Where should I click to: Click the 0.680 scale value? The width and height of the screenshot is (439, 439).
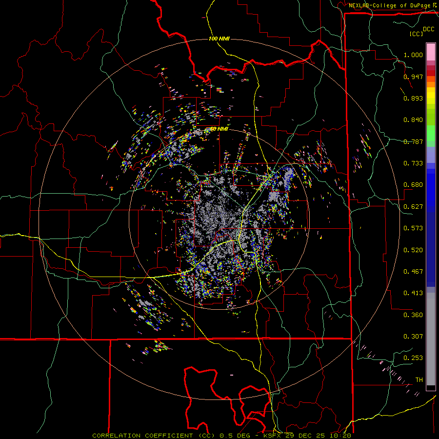tap(413, 185)
